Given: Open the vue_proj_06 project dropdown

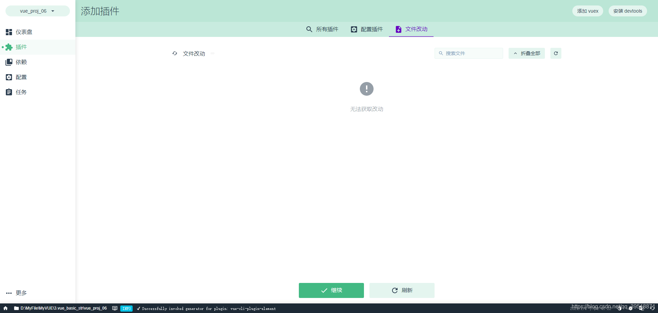Looking at the screenshot, I should click(37, 11).
